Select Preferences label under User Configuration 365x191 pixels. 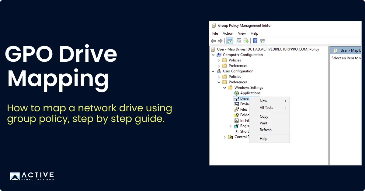pyautogui.click(x=238, y=82)
